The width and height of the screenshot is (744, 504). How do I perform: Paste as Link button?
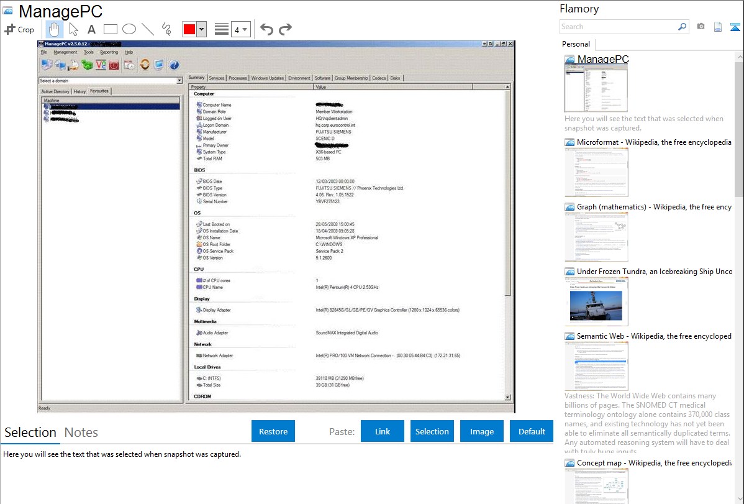pos(383,431)
